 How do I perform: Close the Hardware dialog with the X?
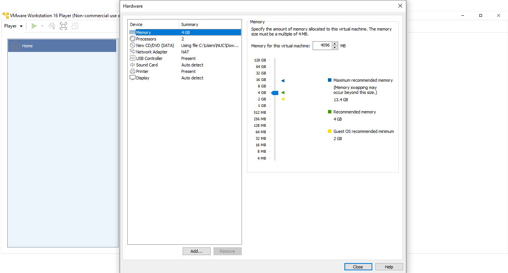[400, 6]
